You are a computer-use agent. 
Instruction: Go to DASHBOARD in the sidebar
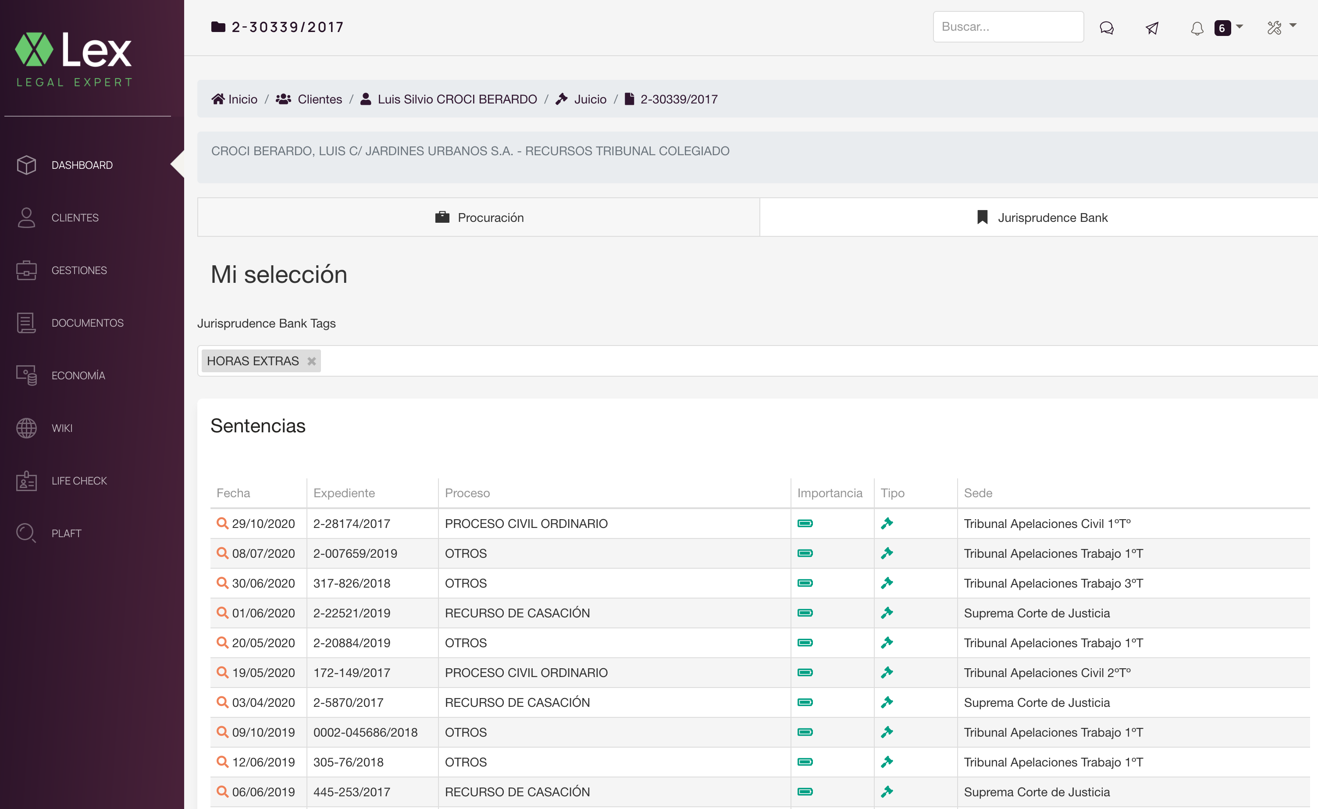pos(82,165)
